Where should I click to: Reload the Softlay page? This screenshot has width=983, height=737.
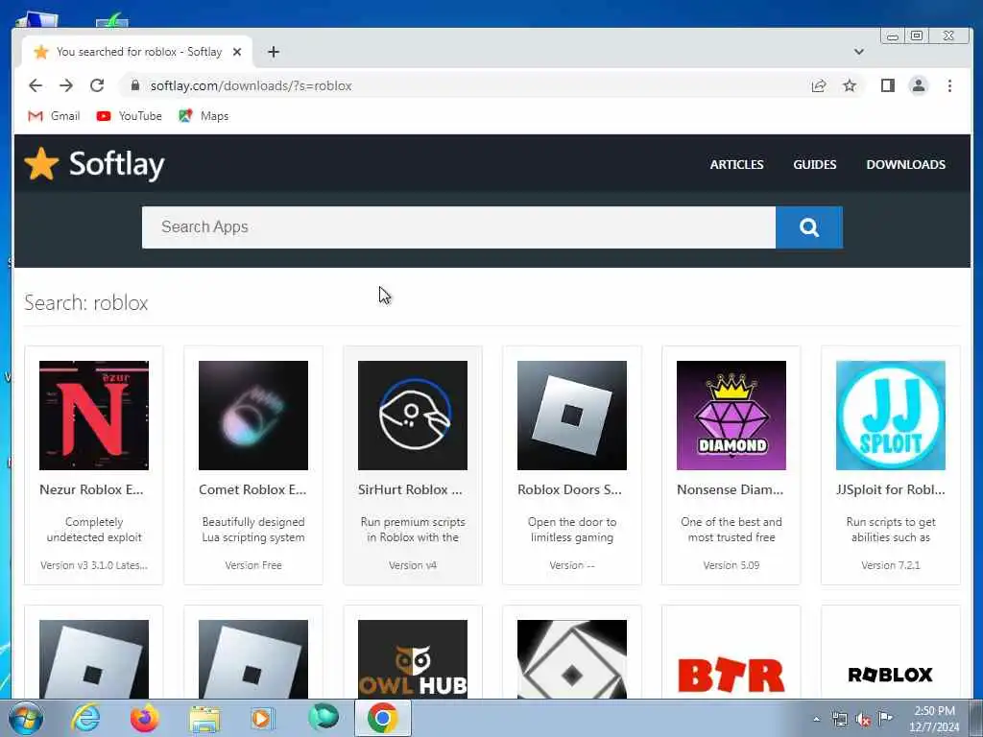[x=97, y=85]
